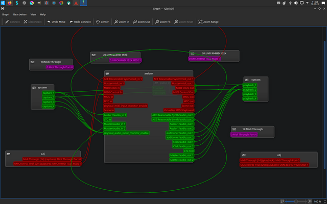Open the Bearbeiten menu
Image resolution: width=327 pixels, height=204 pixels.
click(x=20, y=15)
